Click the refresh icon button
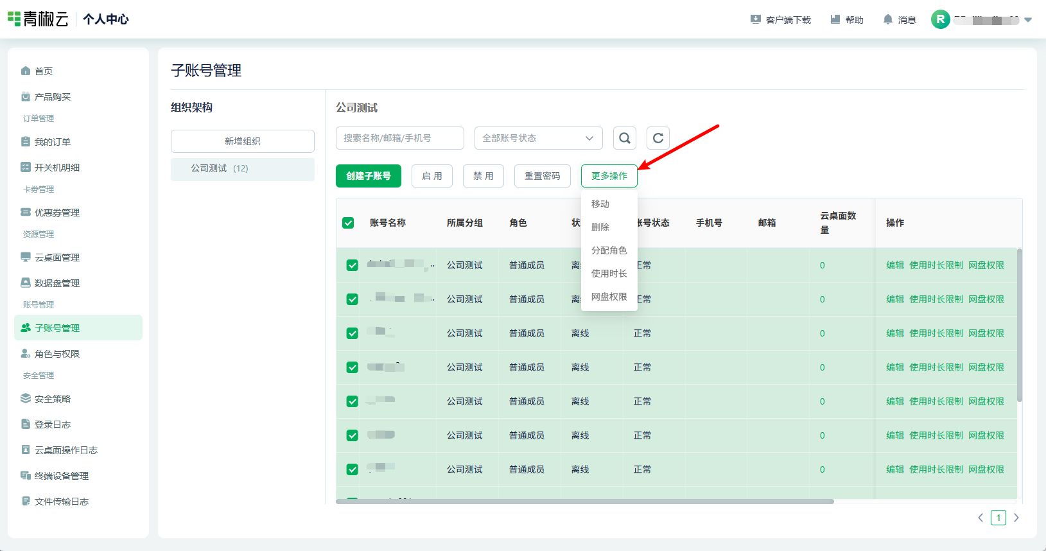Viewport: 1046px width, 551px height. pyautogui.click(x=658, y=138)
